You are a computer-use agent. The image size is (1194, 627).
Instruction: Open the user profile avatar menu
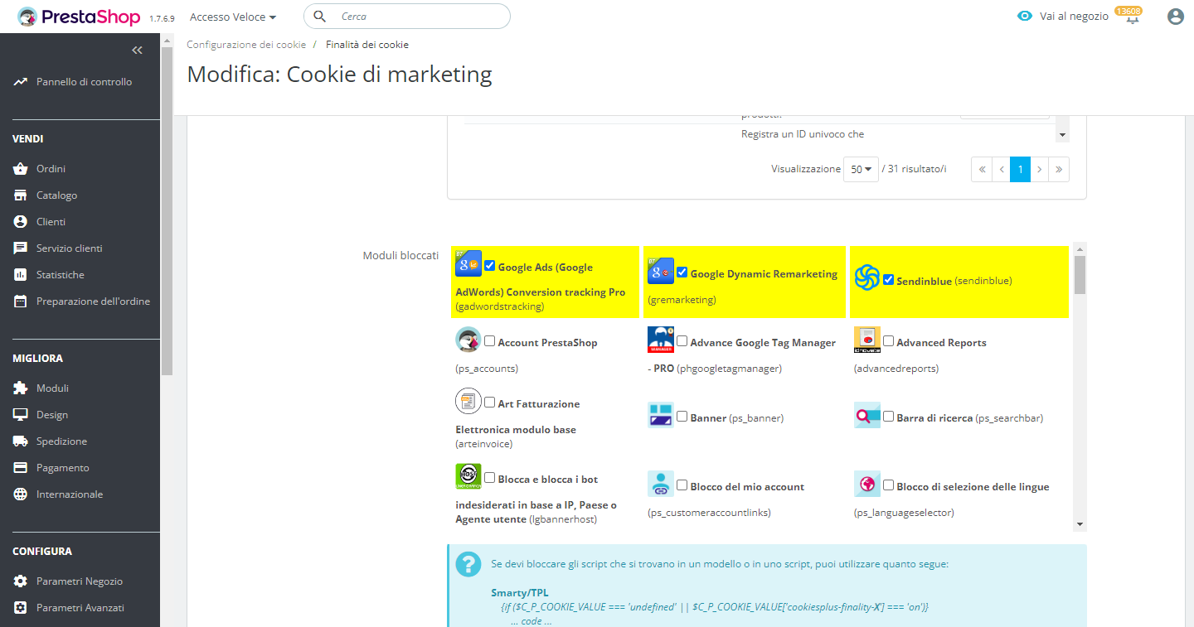[1175, 17]
